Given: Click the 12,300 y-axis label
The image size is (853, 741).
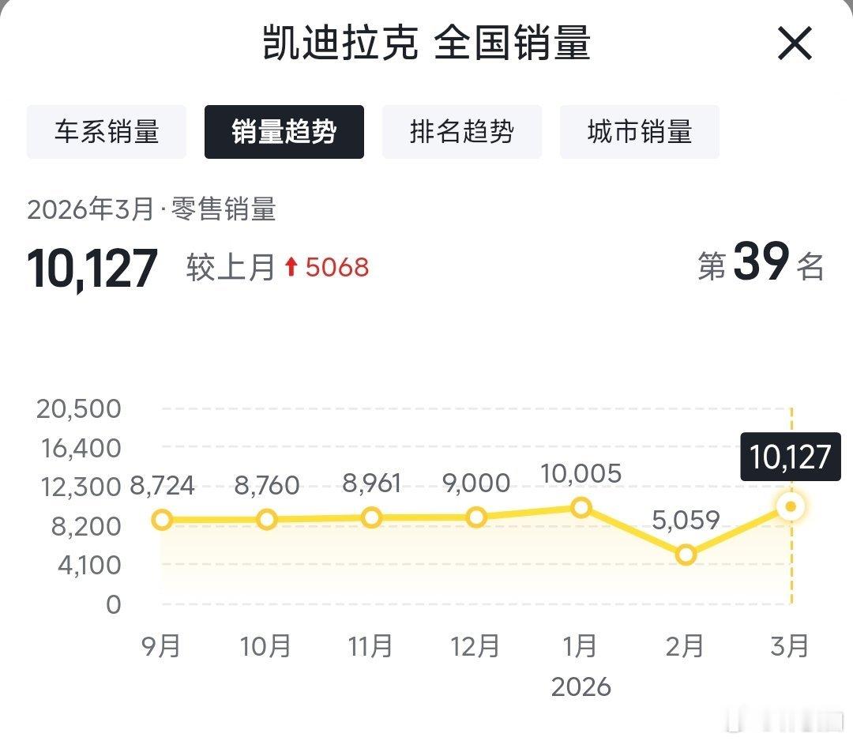Looking at the screenshot, I should click(81, 487).
